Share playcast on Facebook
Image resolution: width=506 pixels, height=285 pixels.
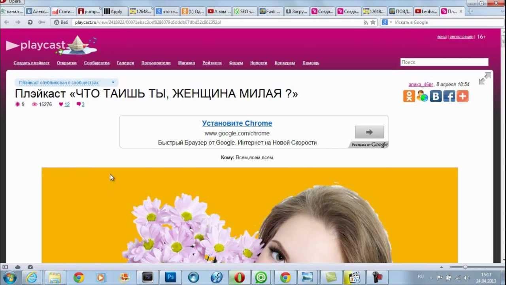tap(449, 96)
